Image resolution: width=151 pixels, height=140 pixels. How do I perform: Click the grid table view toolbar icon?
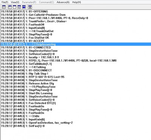[4, 7]
